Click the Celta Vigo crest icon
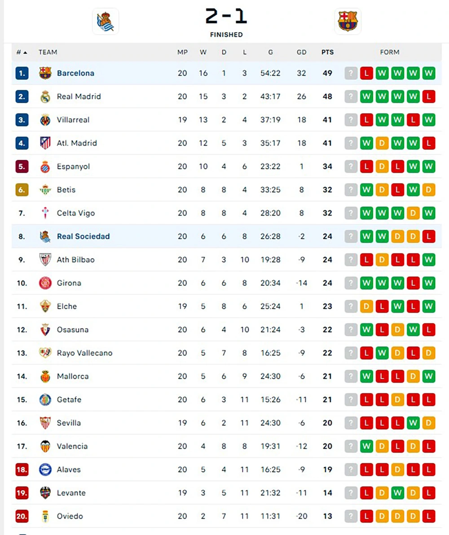The height and width of the screenshot is (535, 449). coord(45,213)
